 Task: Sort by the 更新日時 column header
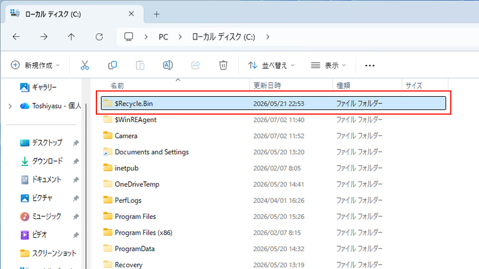[267, 85]
